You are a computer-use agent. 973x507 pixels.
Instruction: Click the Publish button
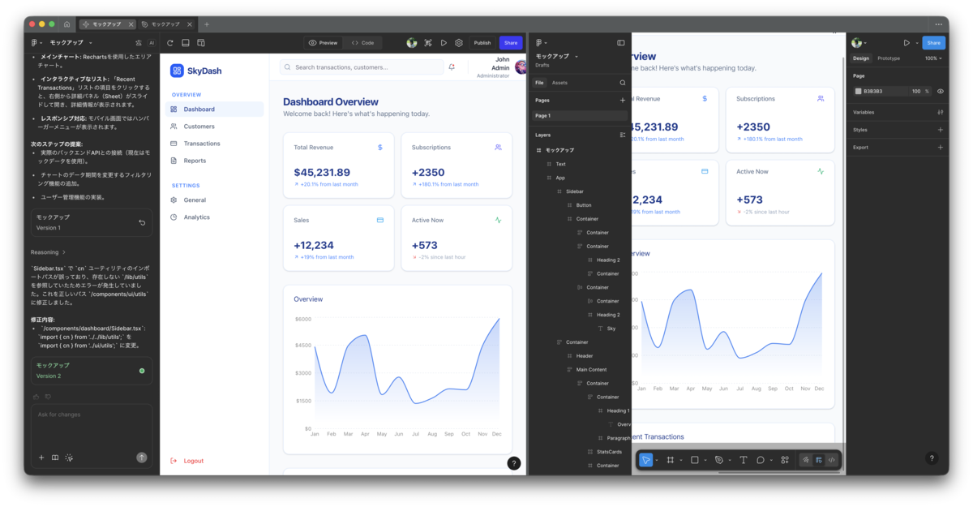click(x=482, y=43)
